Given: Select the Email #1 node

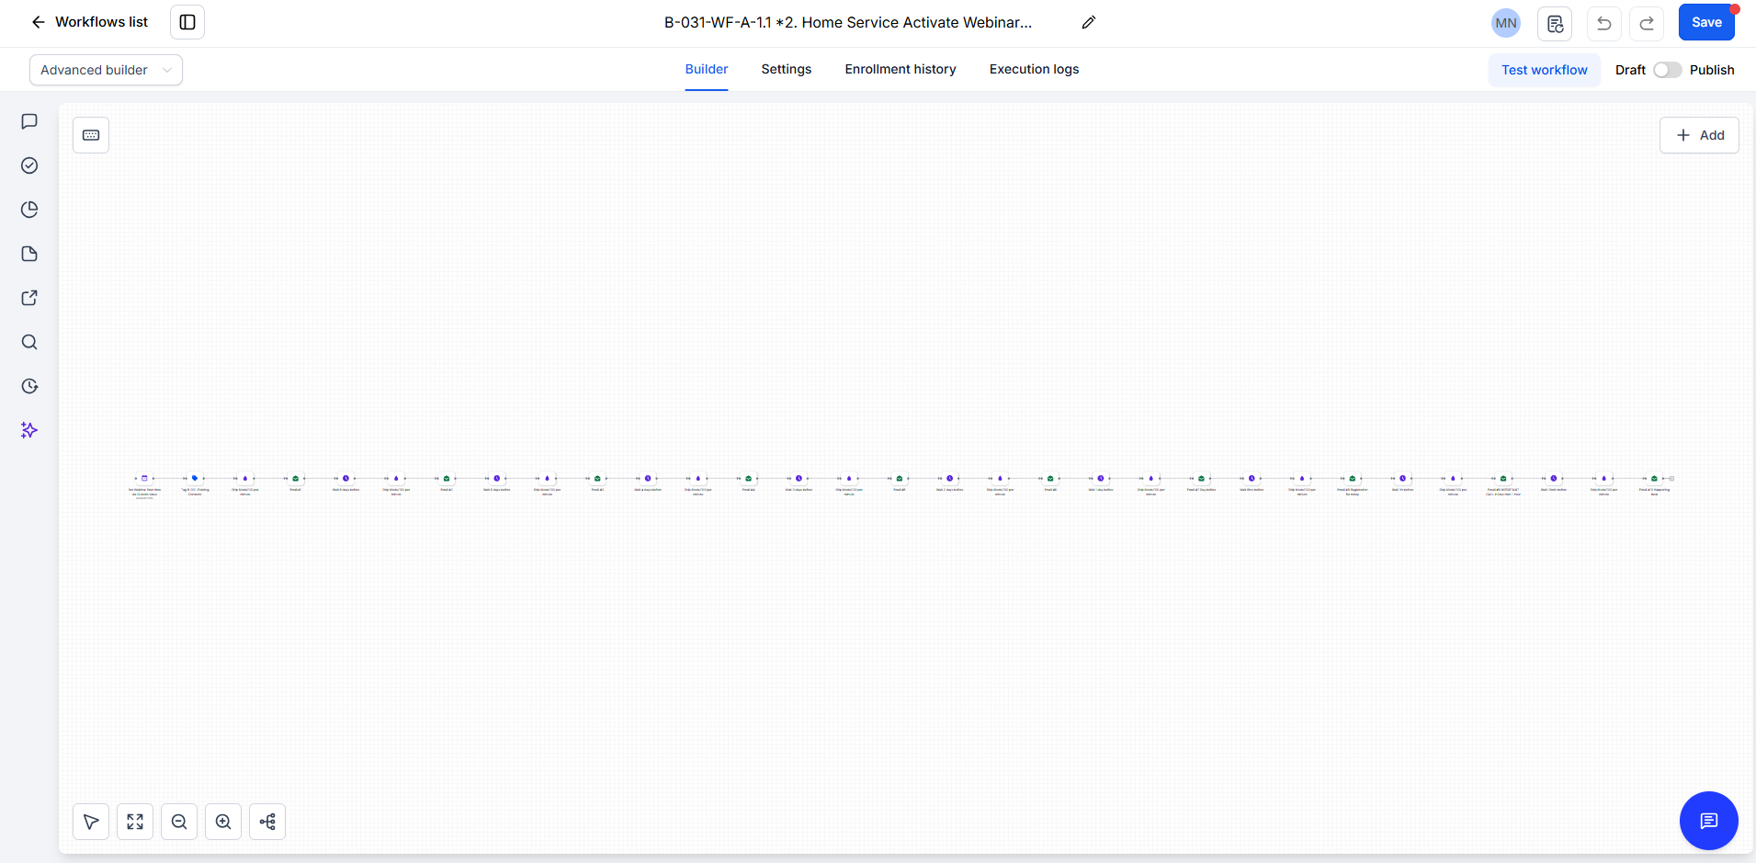Looking at the screenshot, I should [296, 478].
